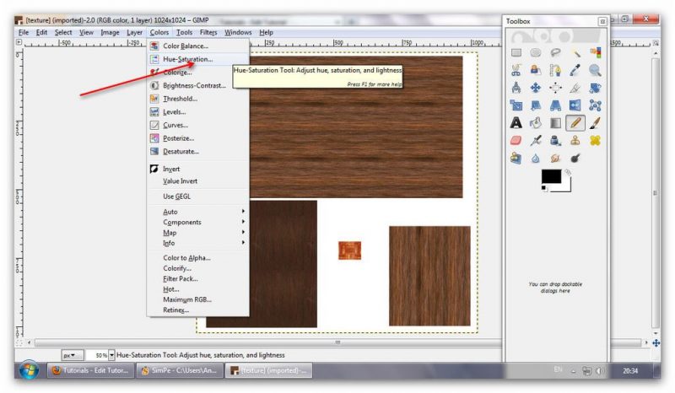Choose the Foreground Select tool
The width and height of the screenshot is (675, 393).
click(x=536, y=70)
